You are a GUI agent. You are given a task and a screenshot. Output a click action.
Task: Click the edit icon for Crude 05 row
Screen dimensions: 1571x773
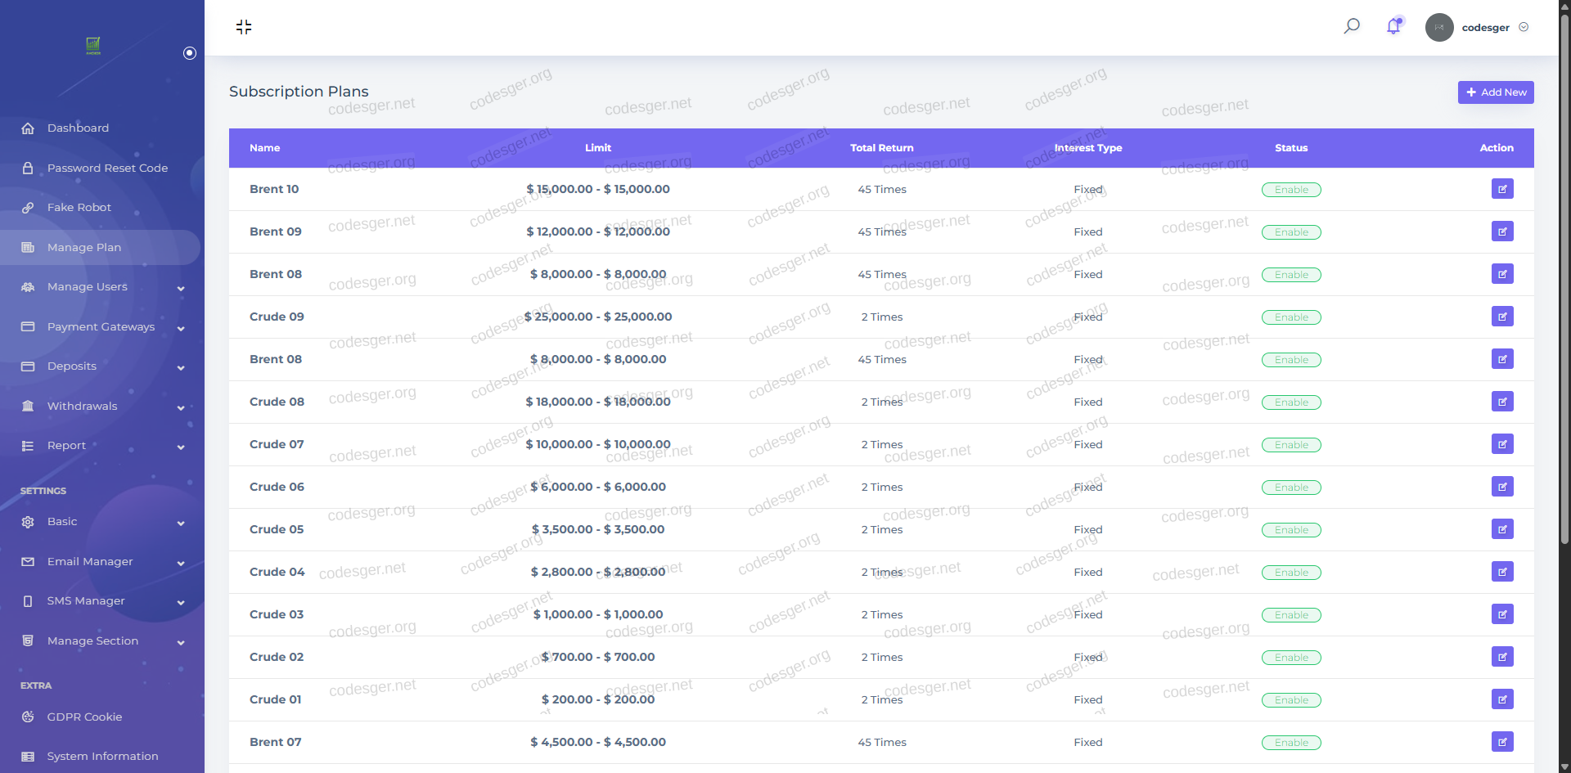tap(1501, 529)
